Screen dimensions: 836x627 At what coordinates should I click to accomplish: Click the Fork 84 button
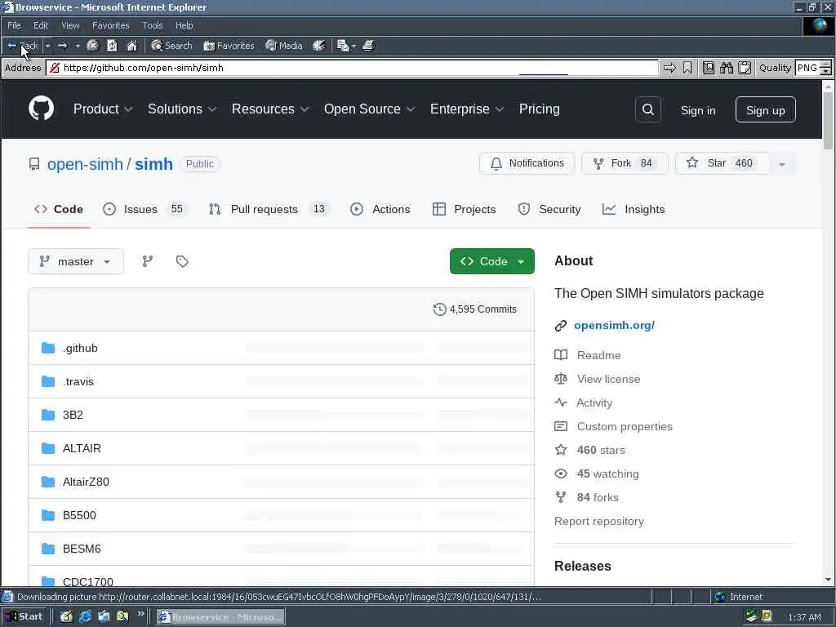(625, 163)
